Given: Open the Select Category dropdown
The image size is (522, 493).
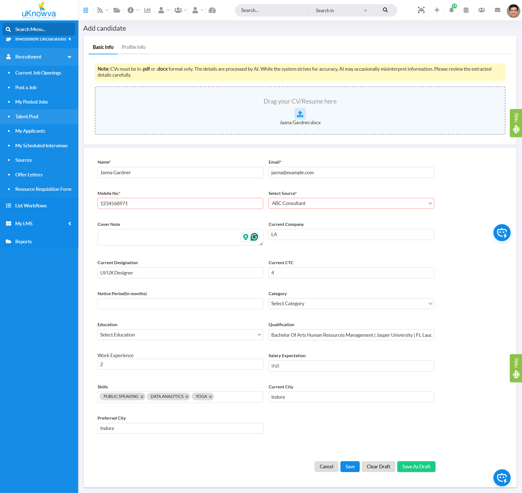Looking at the screenshot, I should (351, 304).
